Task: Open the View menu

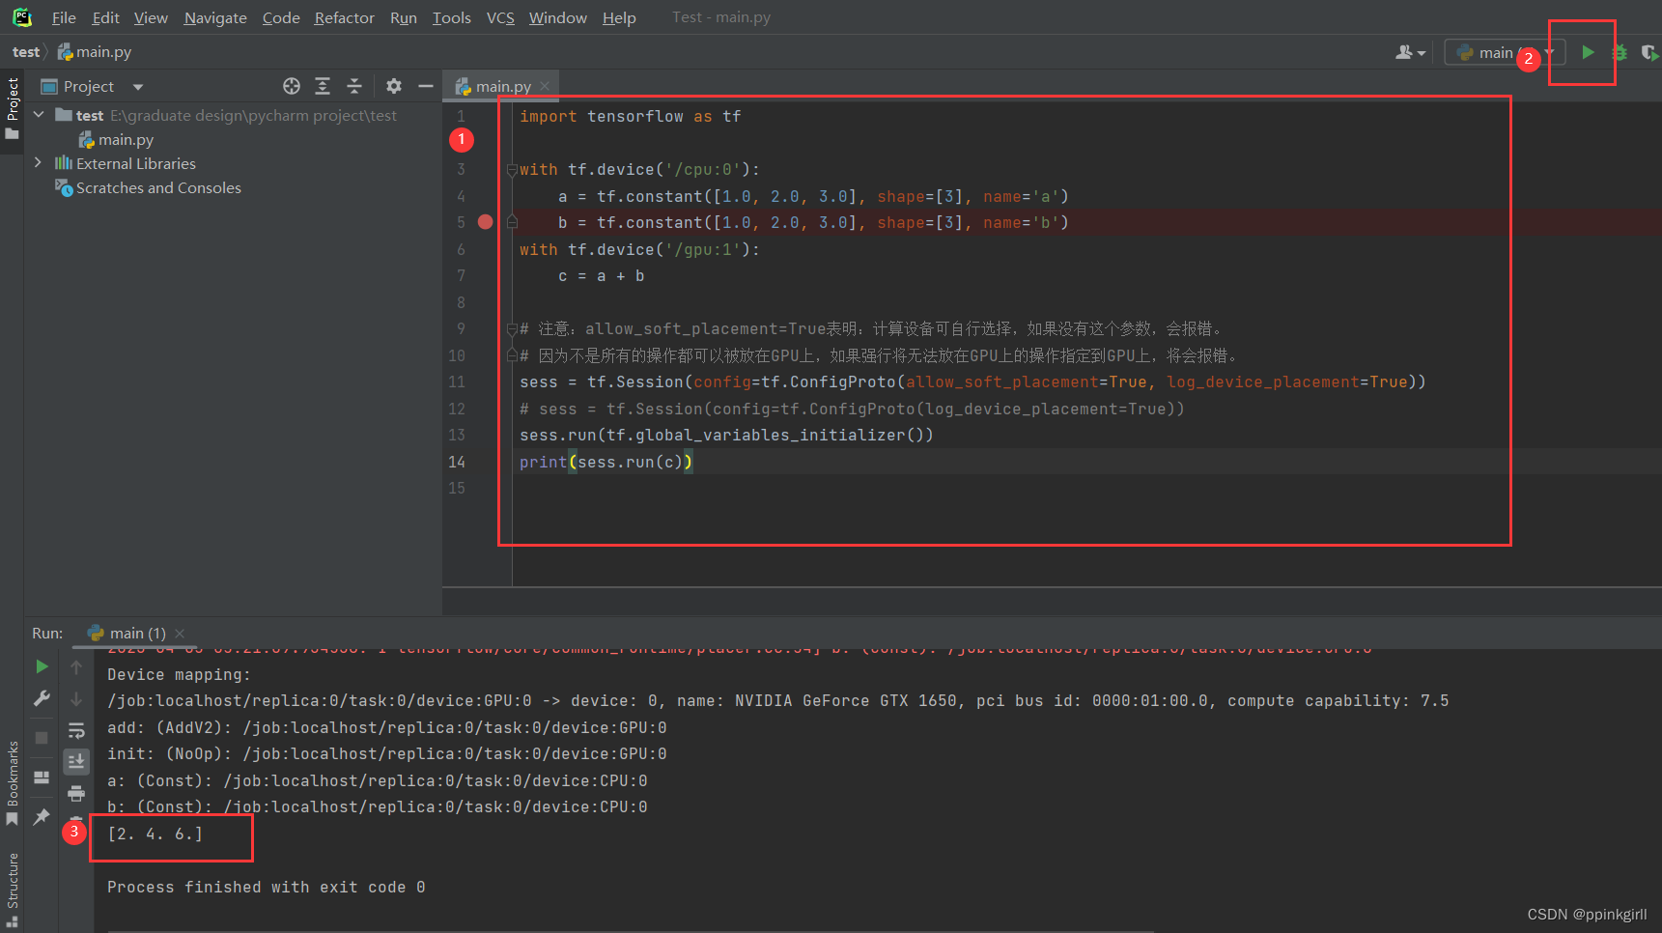Action: coord(151,17)
